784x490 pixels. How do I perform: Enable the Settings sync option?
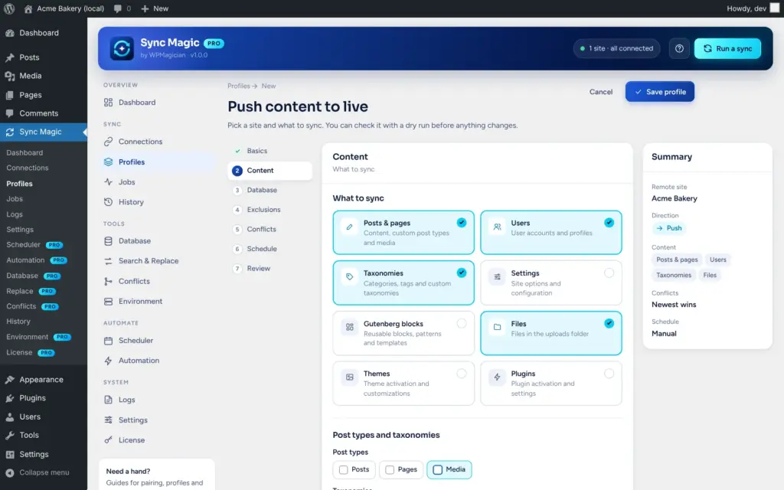click(x=609, y=273)
